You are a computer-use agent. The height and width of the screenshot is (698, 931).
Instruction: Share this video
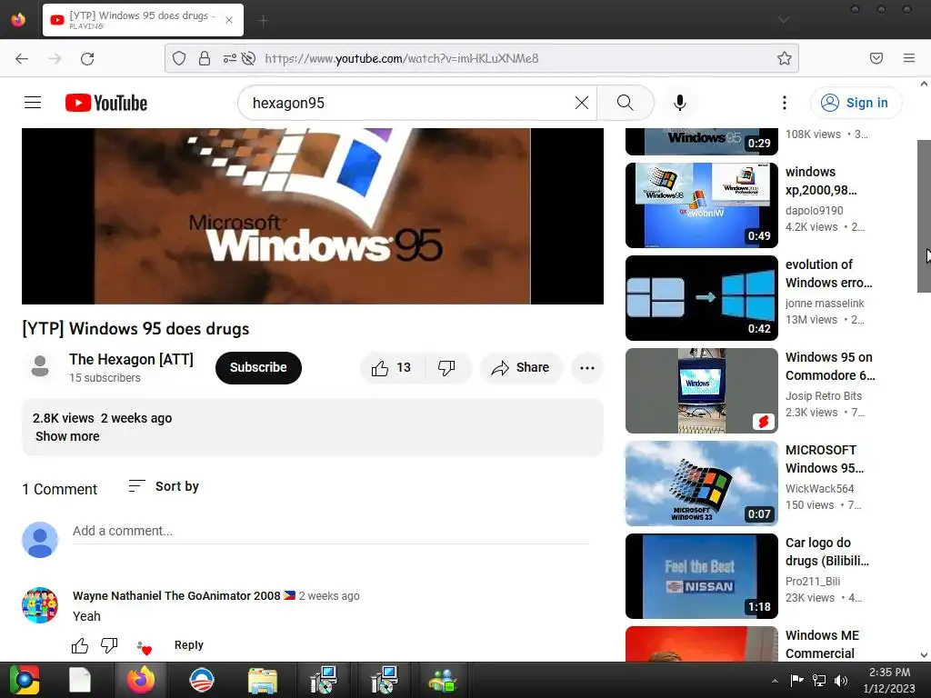coord(520,368)
